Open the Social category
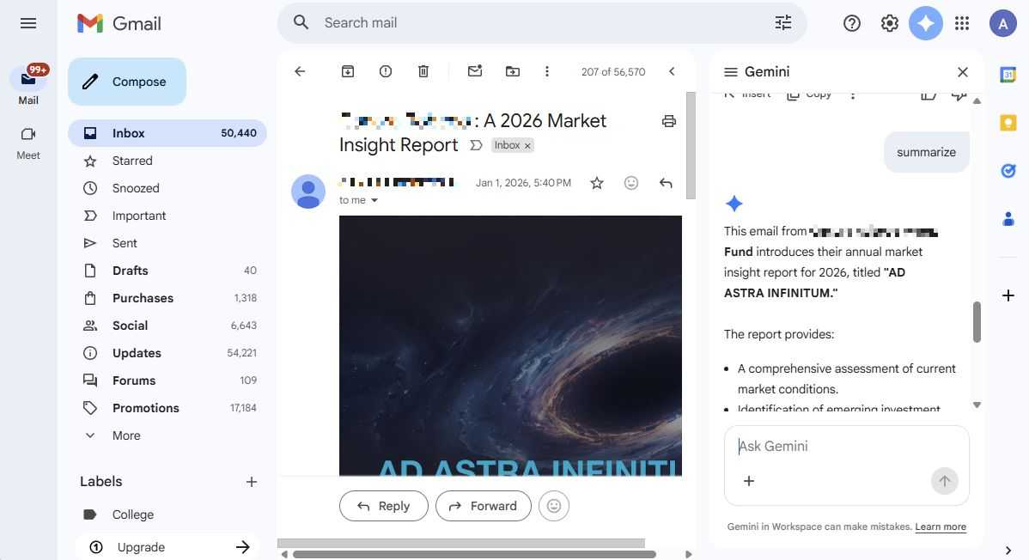 tap(167, 326)
